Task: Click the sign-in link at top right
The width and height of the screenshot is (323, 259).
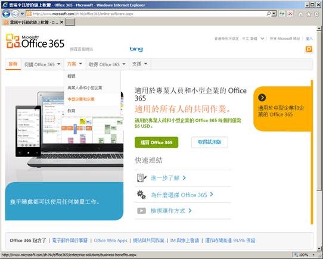Action: coord(309,39)
